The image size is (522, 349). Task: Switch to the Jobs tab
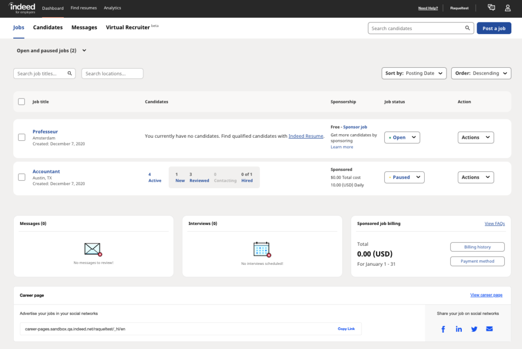point(19,28)
